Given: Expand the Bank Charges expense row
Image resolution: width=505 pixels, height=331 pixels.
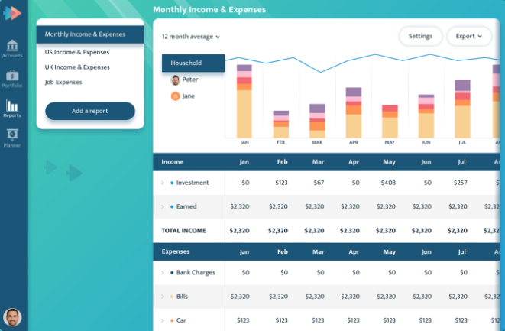Looking at the screenshot, I should (163, 273).
